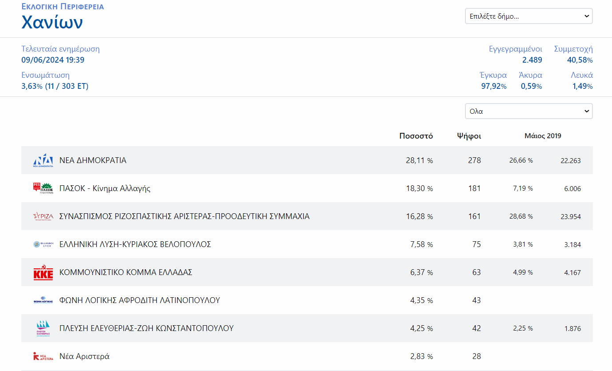
Task: Click the Νέα Αριστερά party logo
Action: 43,356
